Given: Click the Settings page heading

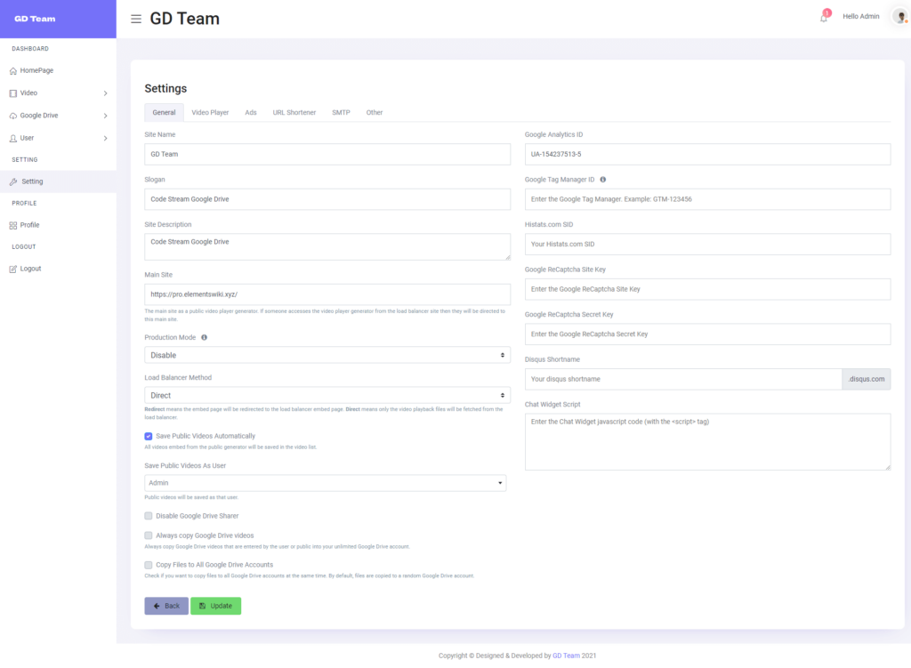Looking at the screenshot, I should tap(165, 88).
